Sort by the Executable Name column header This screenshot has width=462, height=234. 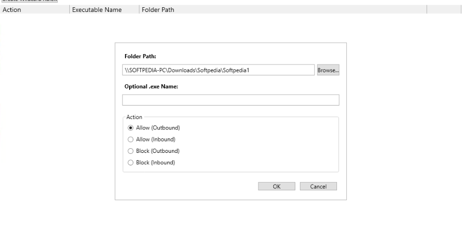coord(104,9)
